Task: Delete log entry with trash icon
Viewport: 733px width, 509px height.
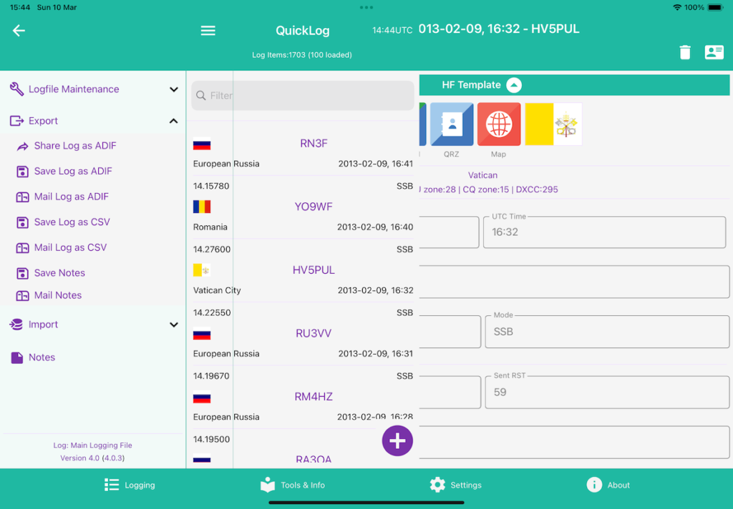Action: pos(685,52)
